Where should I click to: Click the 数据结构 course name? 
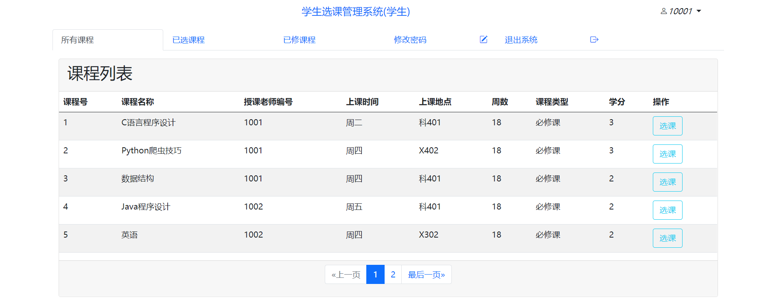pyautogui.click(x=138, y=179)
